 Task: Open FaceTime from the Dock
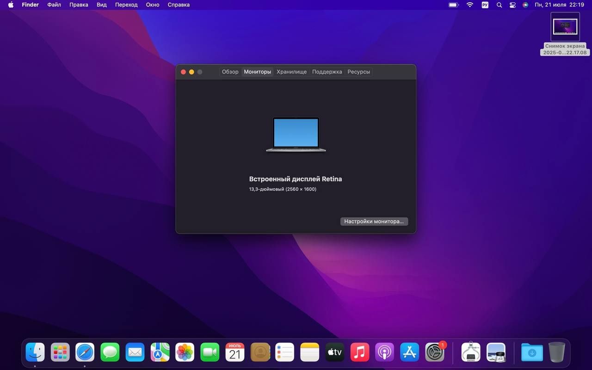210,352
